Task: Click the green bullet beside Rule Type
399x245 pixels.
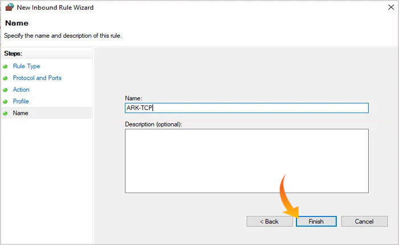Action: (x=5, y=66)
